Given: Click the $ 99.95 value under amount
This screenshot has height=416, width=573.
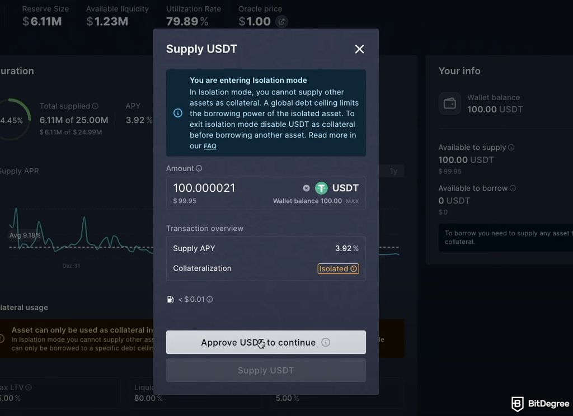Looking at the screenshot, I should click(185, 201).
